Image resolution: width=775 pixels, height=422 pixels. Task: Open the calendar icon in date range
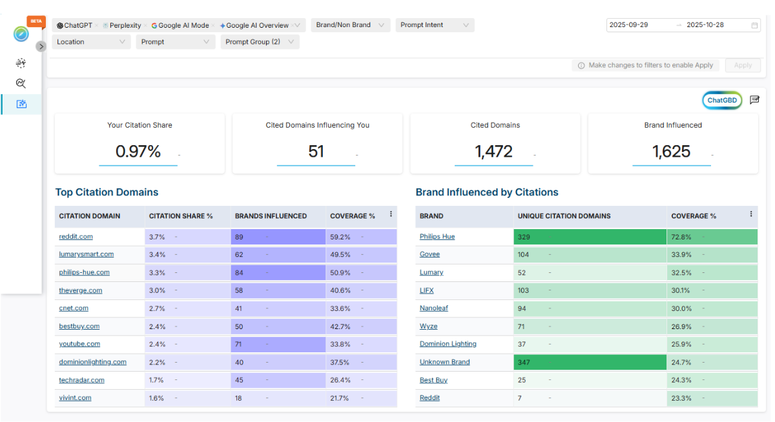(x=754, y=25)
